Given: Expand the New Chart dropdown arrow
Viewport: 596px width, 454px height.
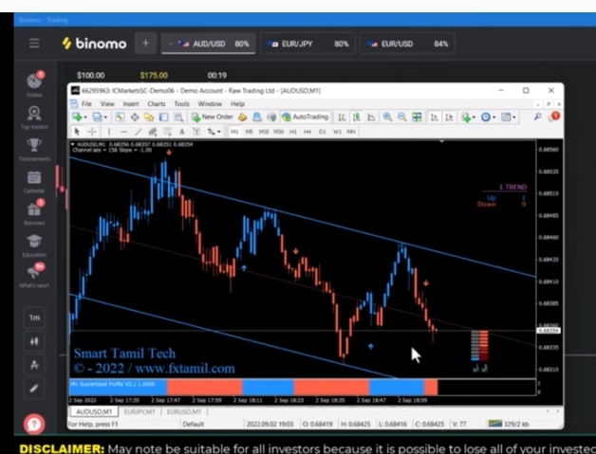Looking at the screenshot, I should pyautogui.click(x=85, y=118).
